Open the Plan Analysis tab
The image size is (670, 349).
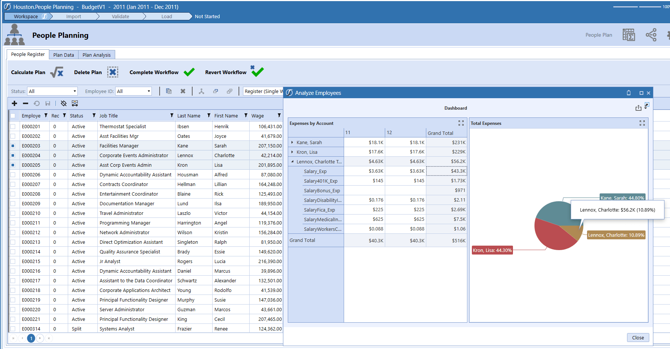96,54
